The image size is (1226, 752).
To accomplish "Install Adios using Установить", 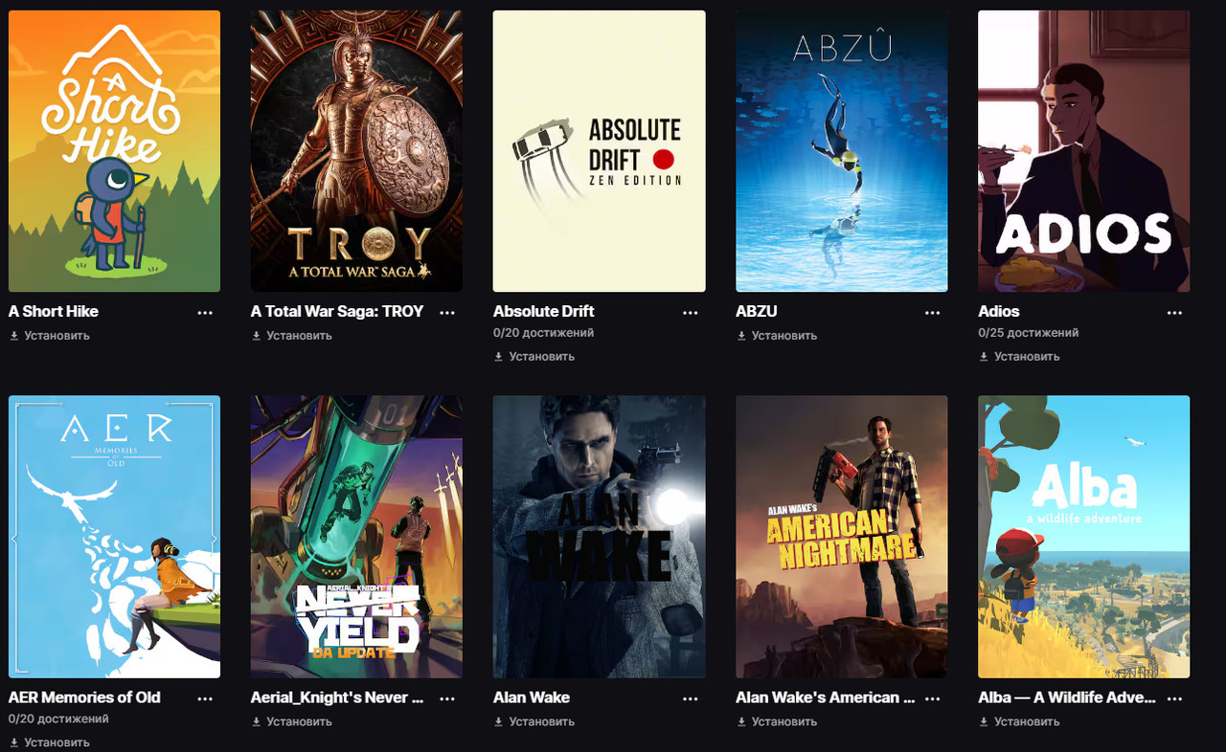I will pyautogui.click(x=1019, y=357).
